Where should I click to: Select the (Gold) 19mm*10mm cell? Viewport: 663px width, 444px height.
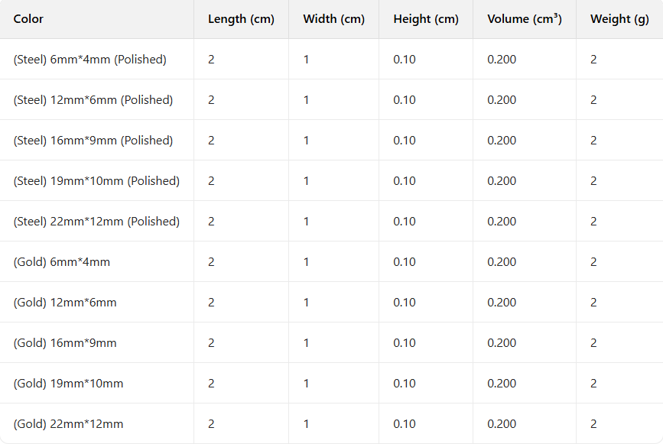68,384
